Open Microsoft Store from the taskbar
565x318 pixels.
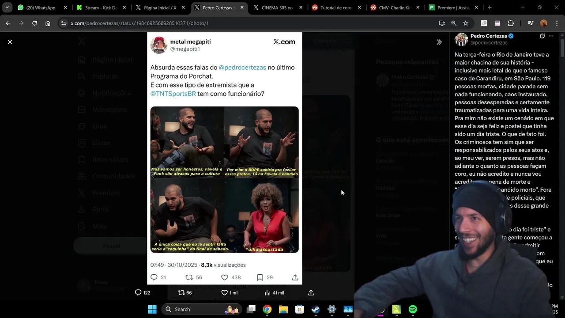point(299,309)
